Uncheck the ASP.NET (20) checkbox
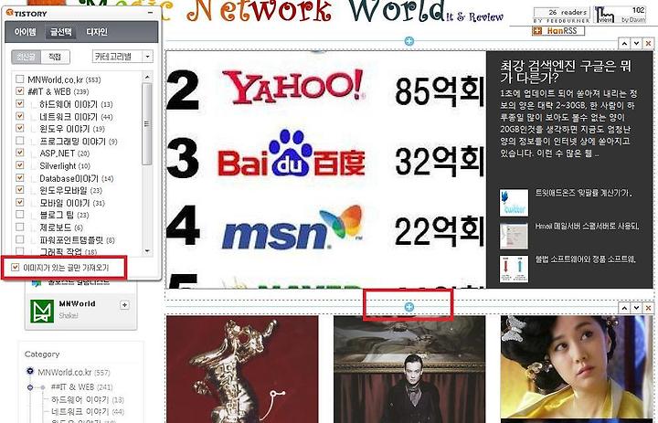 tap(20, 153)
